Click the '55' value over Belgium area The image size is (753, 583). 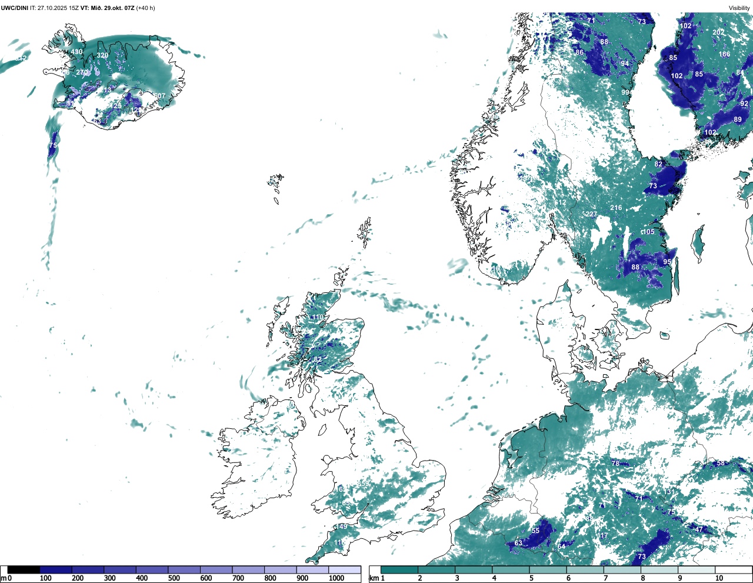[535, 531]
